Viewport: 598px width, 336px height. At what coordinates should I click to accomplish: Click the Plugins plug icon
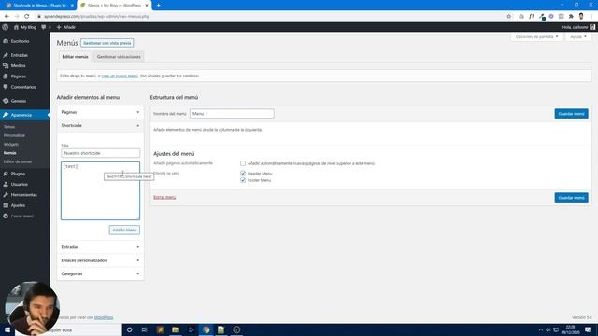pyautogui.click(x=6, y=174)
